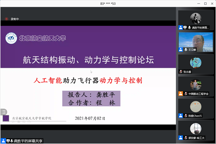This screenshot has width=216, height=144.
Task: Click the screen-share icon on 龚胜平 participant tile
Action: (185, 27)
